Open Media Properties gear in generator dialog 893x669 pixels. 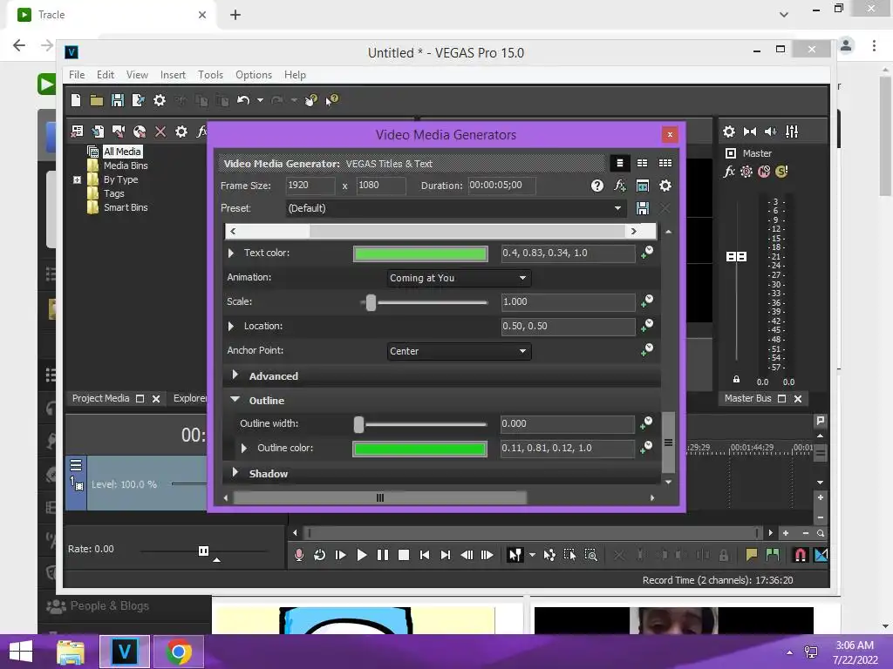point(665,186)
